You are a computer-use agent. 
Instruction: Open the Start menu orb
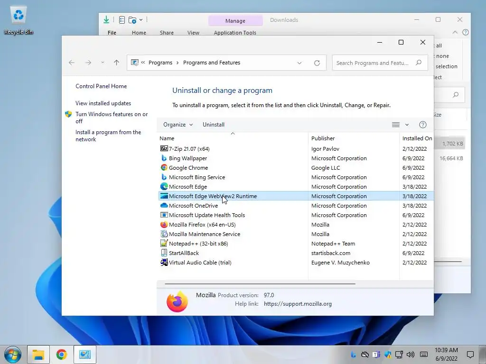[x=13, y=355]
